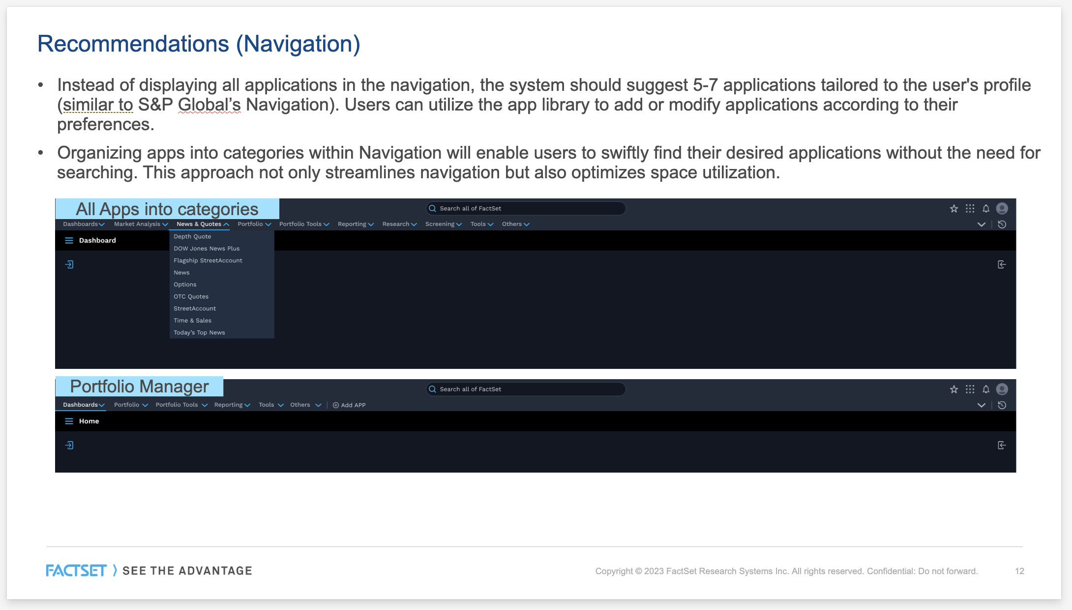Open the app grid icon in top mockup
Image resolution: width=1072 pixels, height=610 pixels.
pyautogui.click(x=970, y=209)
